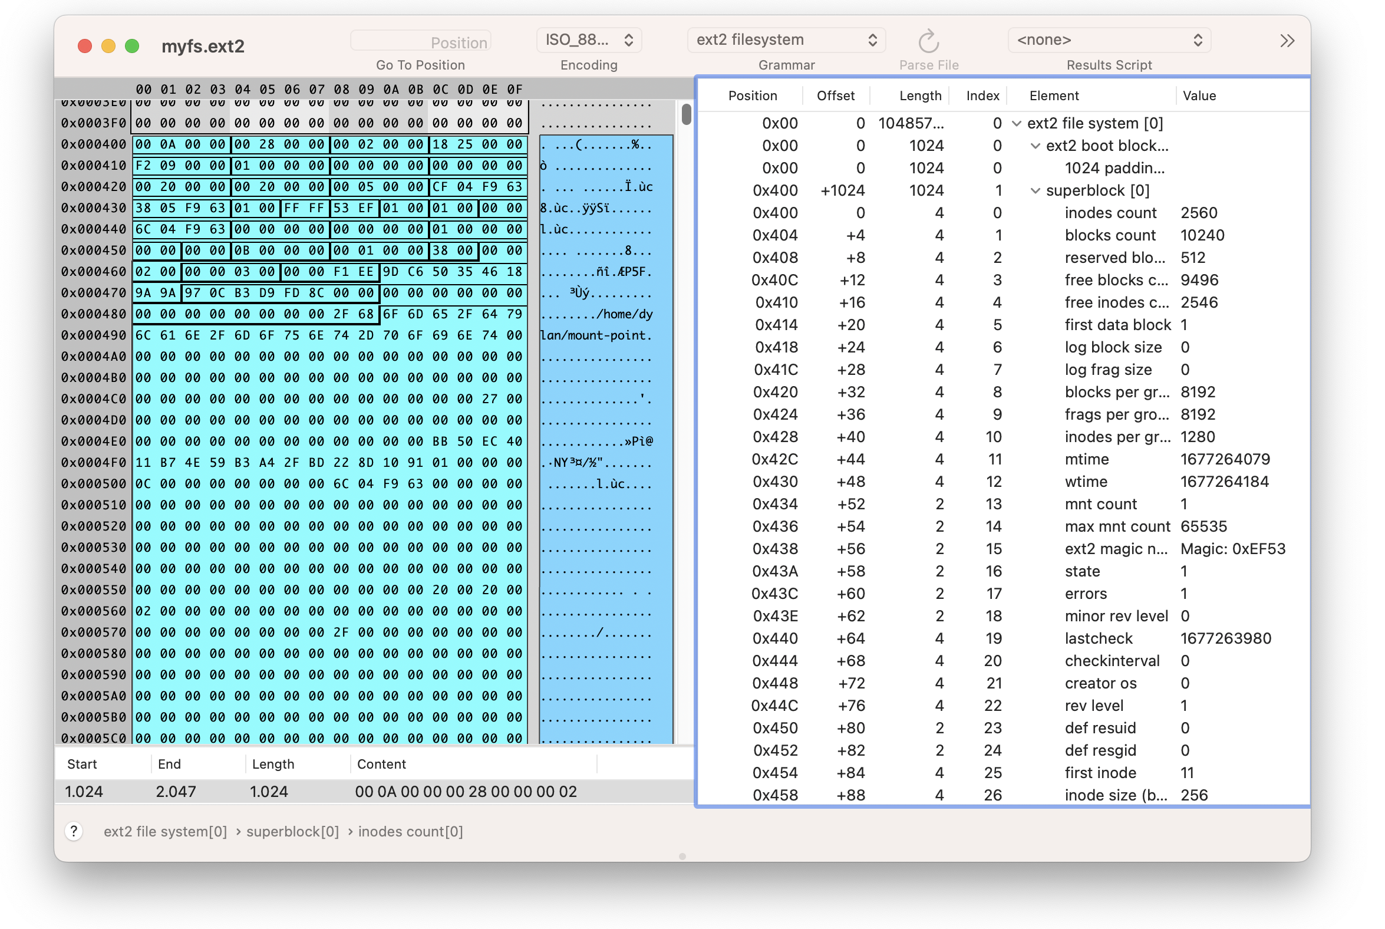This screenshot has height=929, width=1385.
Task: Select the reserved blocks row valued 512
Action: [1004, 258]
